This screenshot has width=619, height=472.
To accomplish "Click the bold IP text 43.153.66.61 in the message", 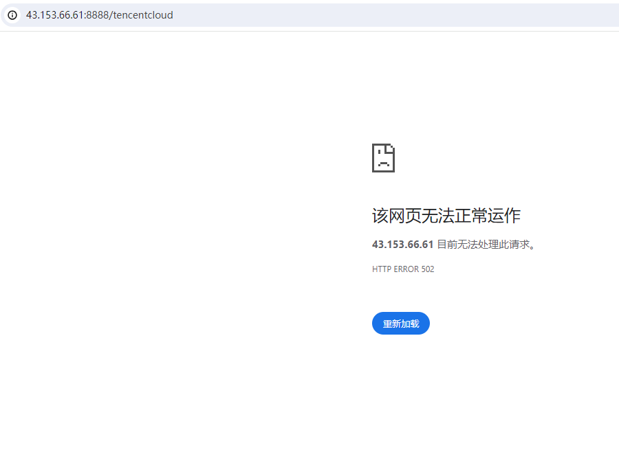I will [x=402, y=245].
